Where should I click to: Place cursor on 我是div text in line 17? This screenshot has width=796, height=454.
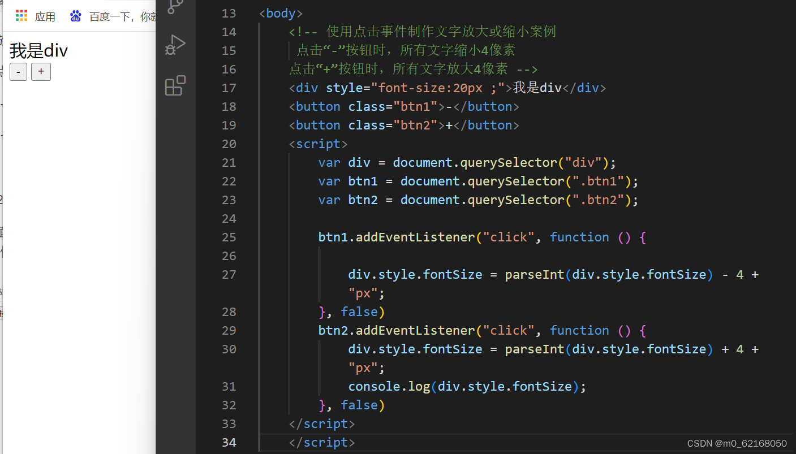click(537, 88)
